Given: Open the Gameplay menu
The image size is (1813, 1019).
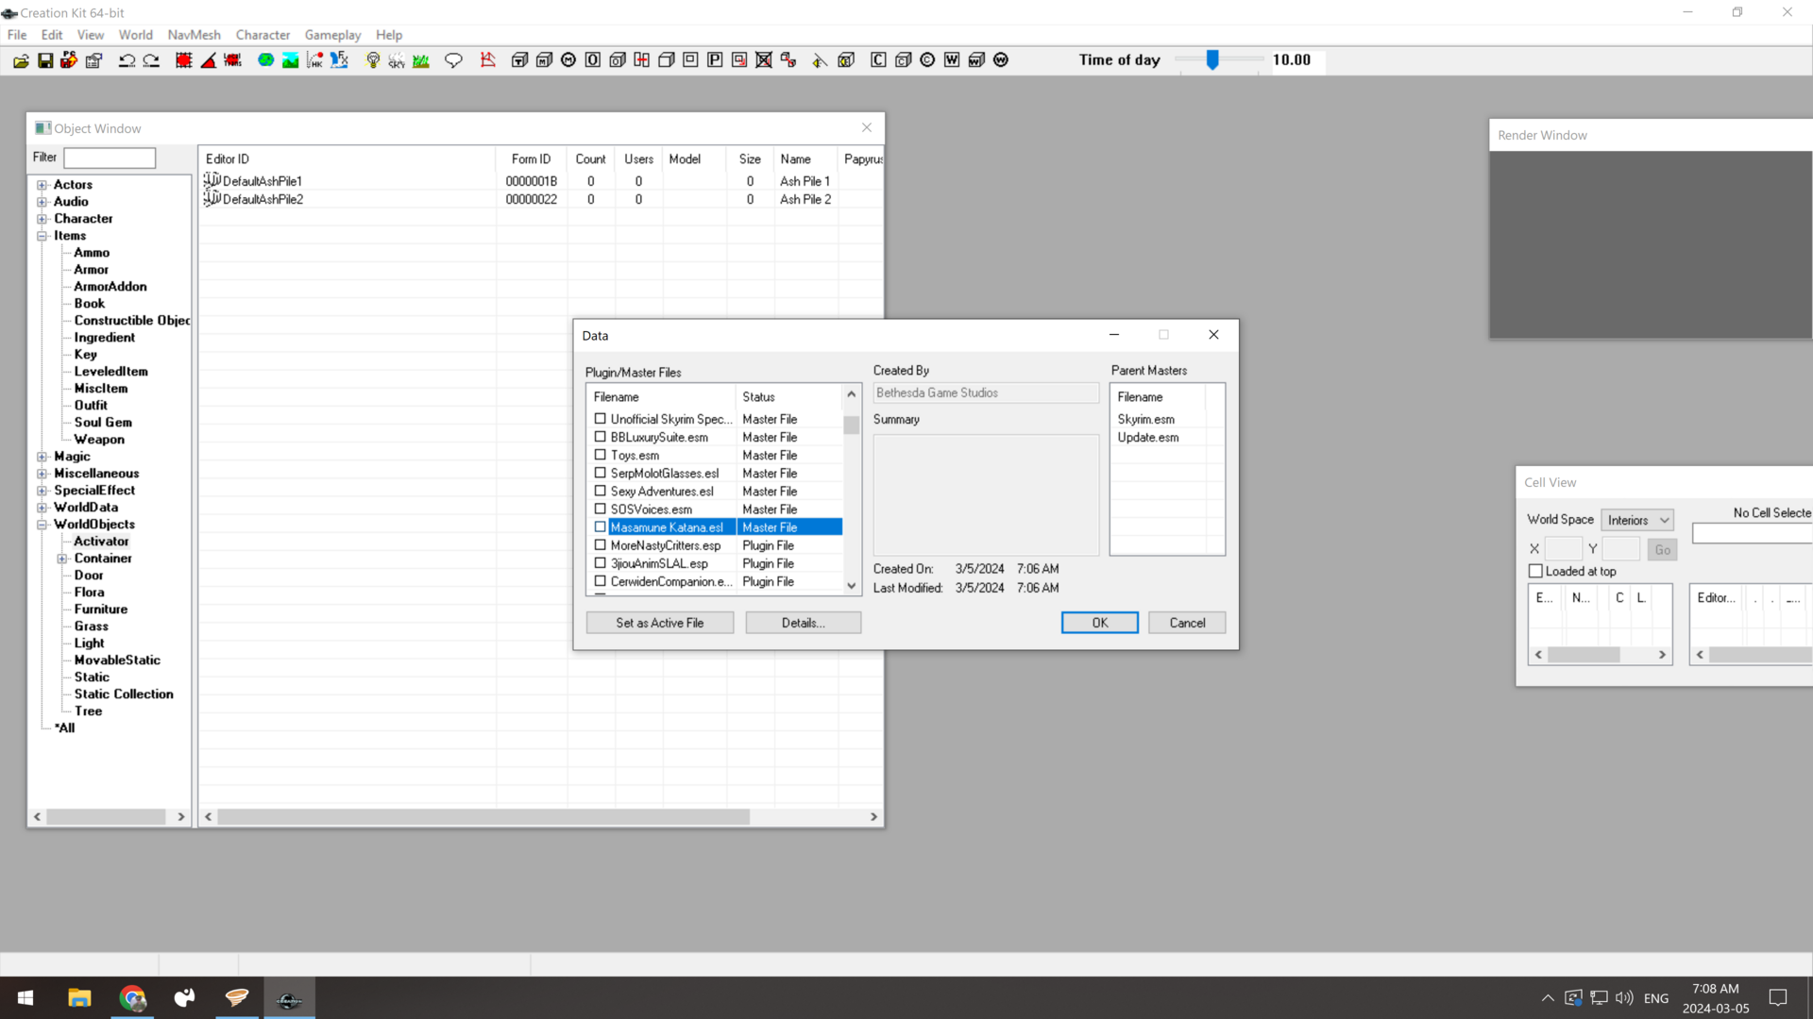Looking at the screenshot, I should click(x=332, y=35).
